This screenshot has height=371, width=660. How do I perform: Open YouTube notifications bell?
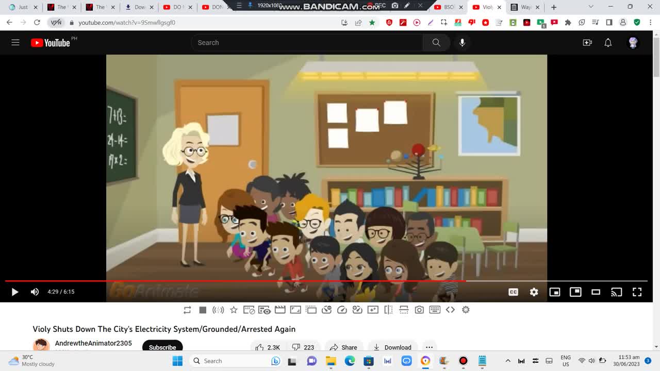[x=608, y=43]
